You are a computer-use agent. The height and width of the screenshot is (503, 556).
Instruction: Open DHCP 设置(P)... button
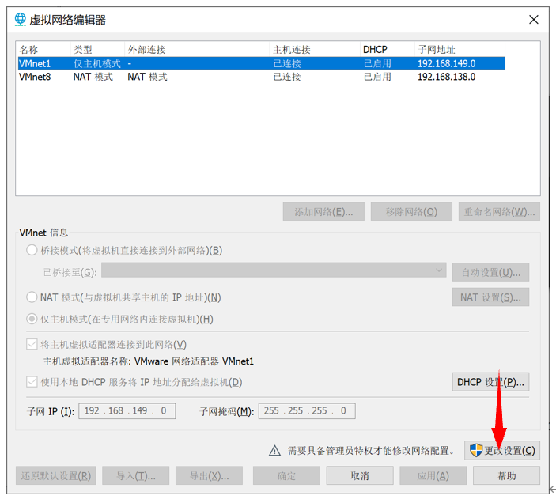point(491,382)
